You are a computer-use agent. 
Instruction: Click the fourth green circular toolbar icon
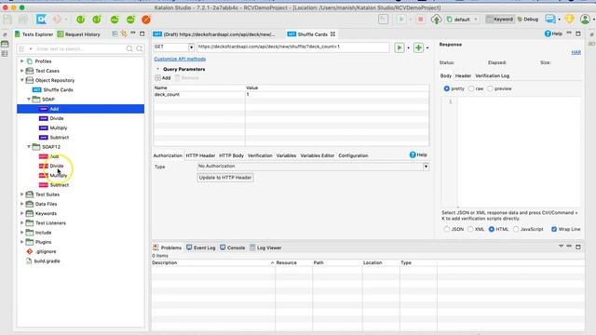[130, 20]
